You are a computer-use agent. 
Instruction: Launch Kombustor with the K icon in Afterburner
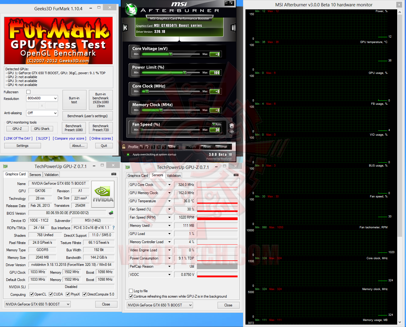click(125, 28)
